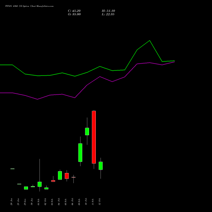
Task: Click the '04 Feb' date label
Action: tap(59, 202)
